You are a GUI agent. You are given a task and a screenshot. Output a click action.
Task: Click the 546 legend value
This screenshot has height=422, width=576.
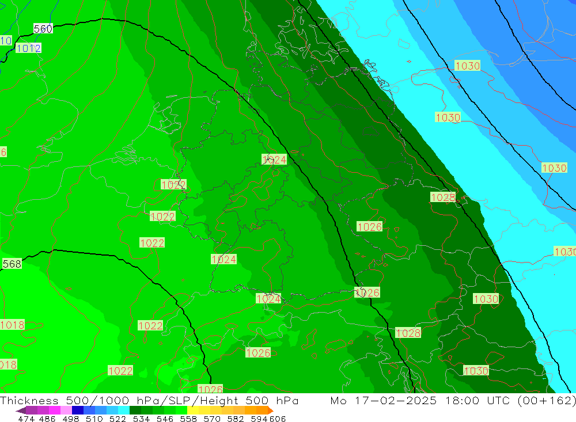(x=165, y=419)
